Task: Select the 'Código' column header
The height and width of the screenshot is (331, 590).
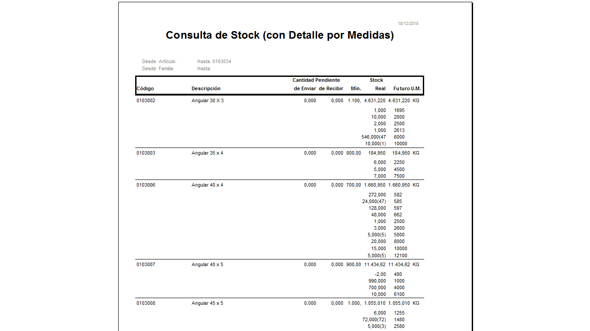Action: (x=145, y=88)
